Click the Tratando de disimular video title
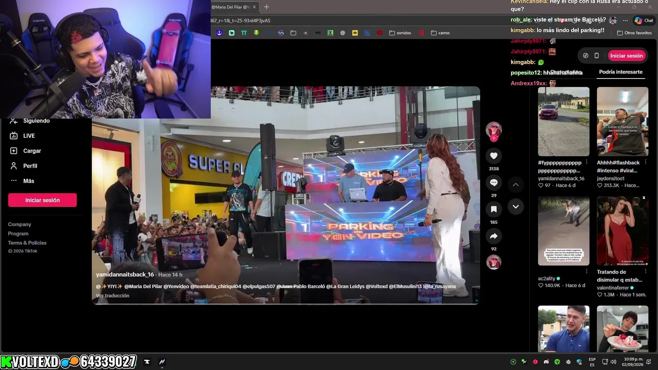The height and width of the screenshot is (370, 658). point(619,276)
